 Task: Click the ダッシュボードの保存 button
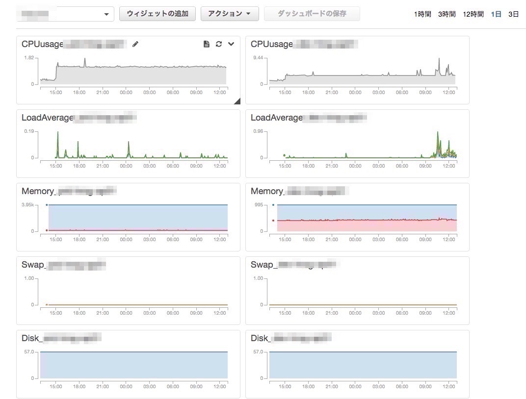[312, 14]
